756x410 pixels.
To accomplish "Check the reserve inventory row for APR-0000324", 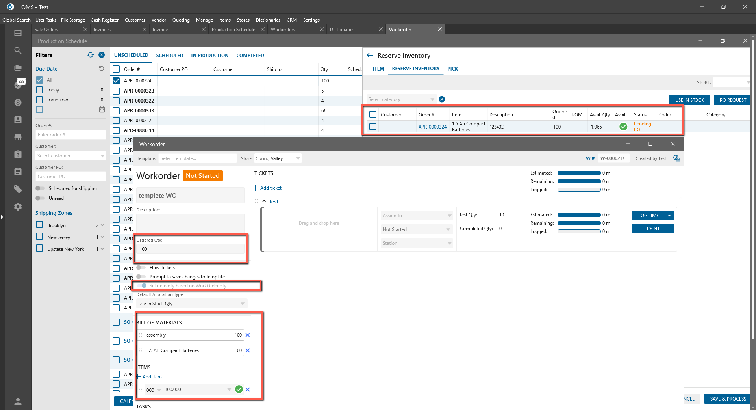I will coord(373,127).
